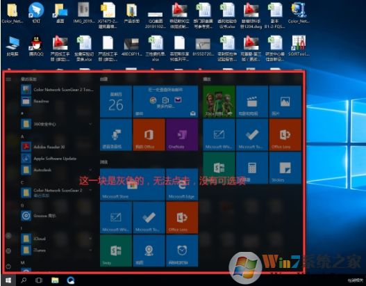Click the user account icon in Start sidebar

[x=8, y=236]
